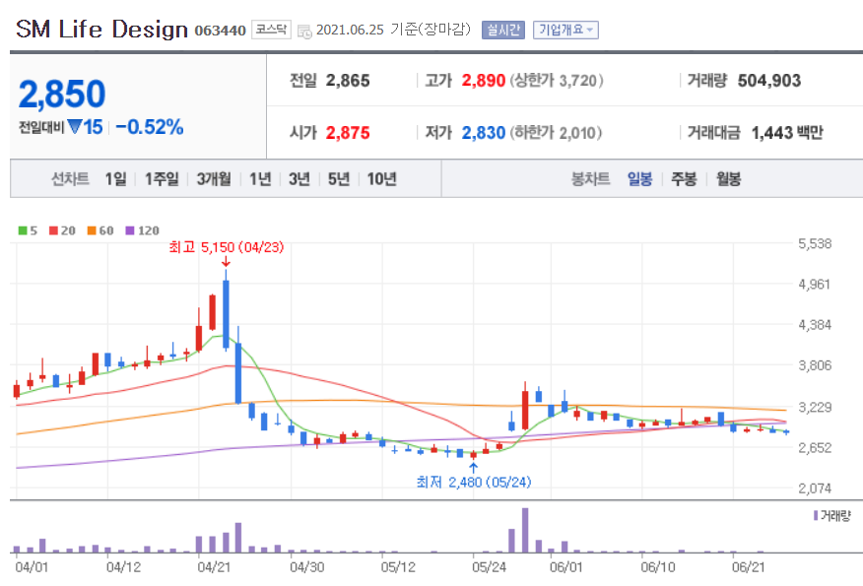Select the 3년 line chart period

click(299, 179)
